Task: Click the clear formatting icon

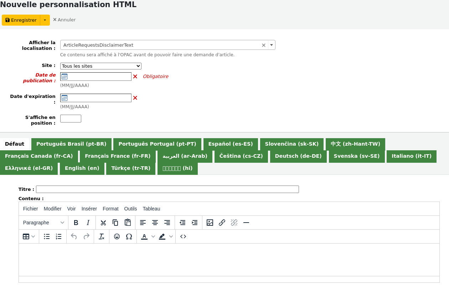Action: click(102, 236)
